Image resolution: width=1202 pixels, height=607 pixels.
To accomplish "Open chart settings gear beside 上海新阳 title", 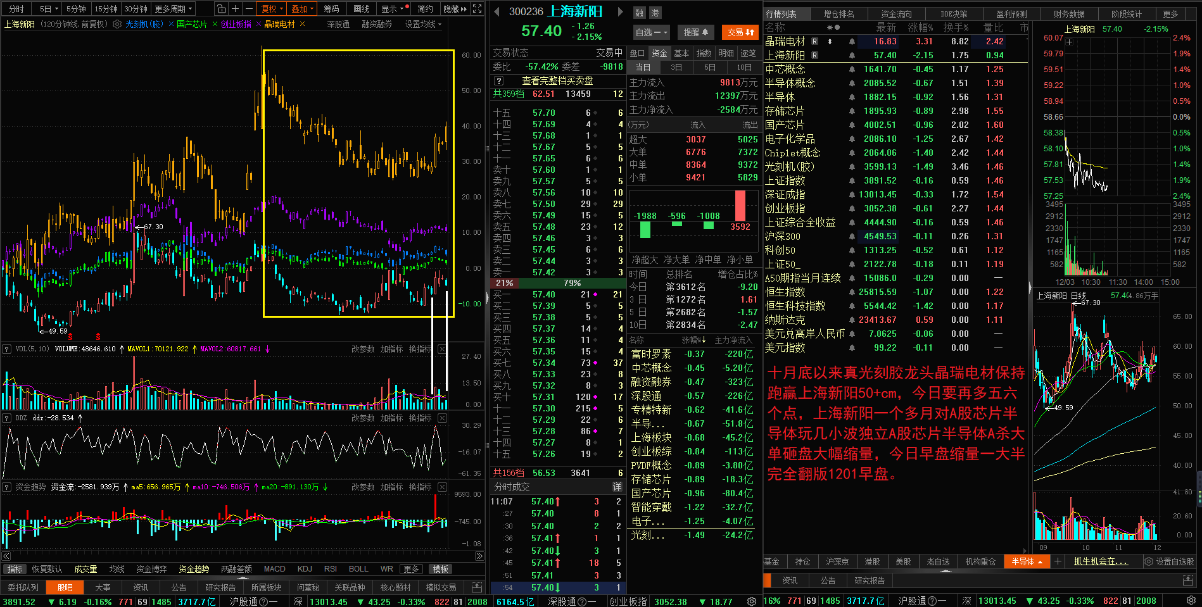I will (117, 24).
